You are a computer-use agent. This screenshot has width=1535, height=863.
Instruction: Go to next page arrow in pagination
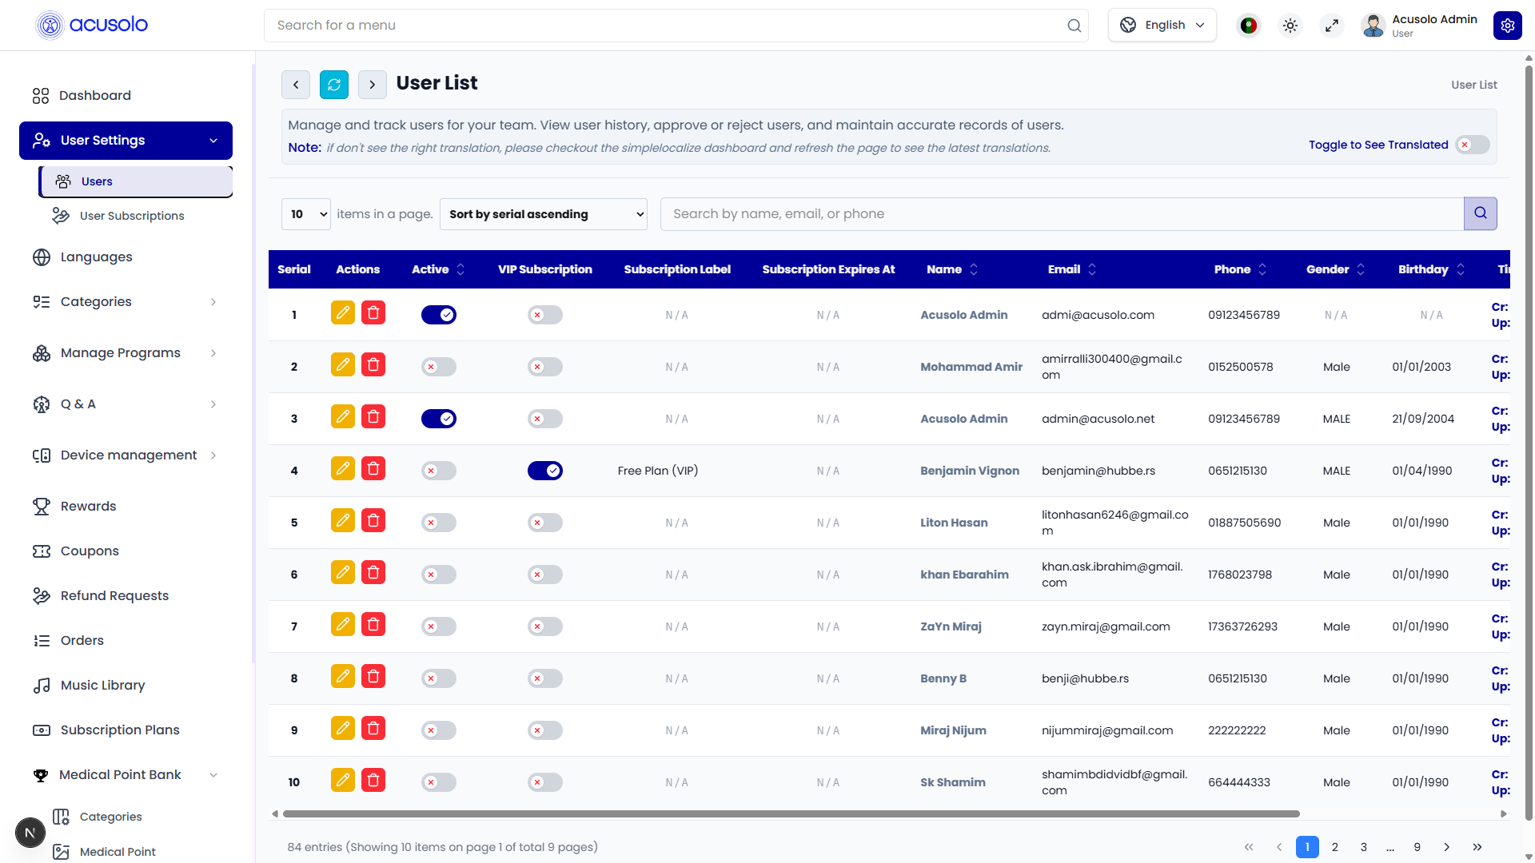(x=1447, y=847)
